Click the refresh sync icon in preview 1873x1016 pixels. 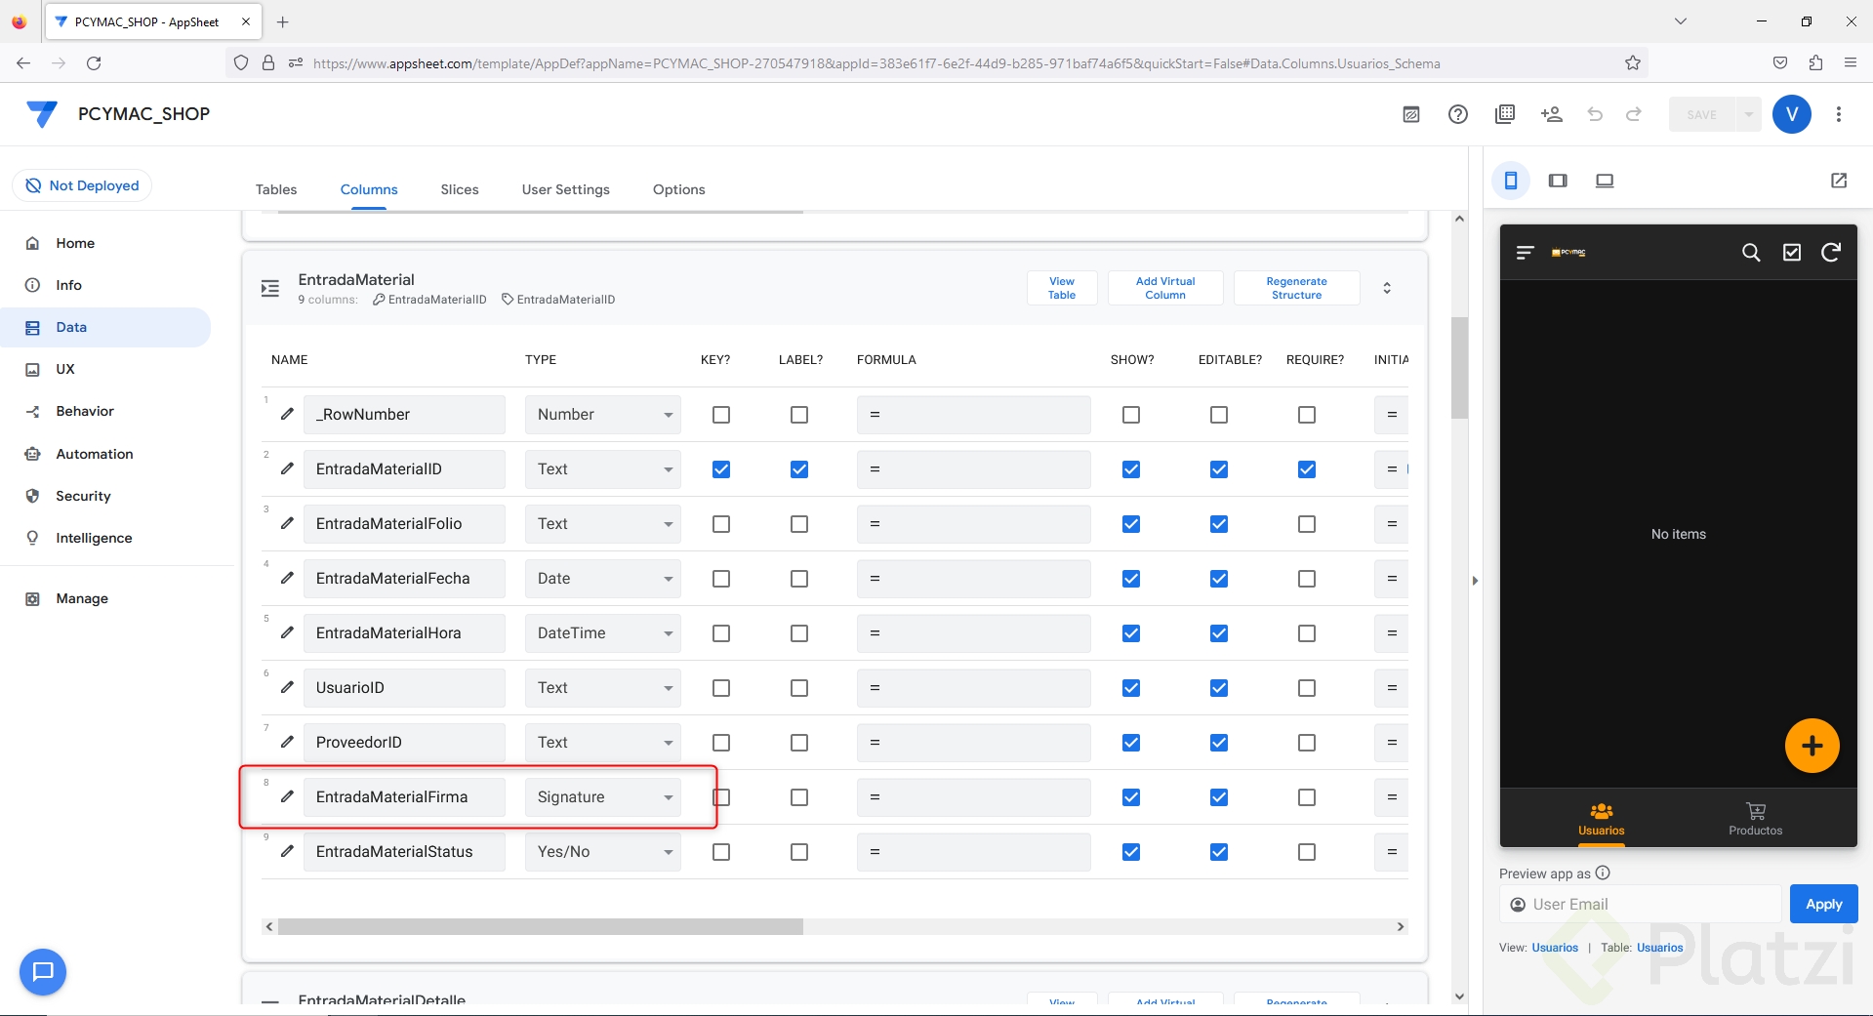click(x=1830, y=253)
